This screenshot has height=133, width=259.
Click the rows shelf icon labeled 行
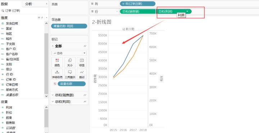(x=92, y=11)
